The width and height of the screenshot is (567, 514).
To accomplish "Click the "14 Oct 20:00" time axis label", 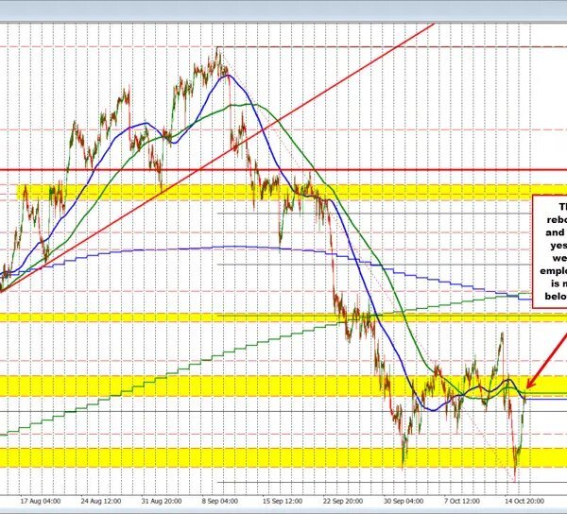I will [524, 501].
